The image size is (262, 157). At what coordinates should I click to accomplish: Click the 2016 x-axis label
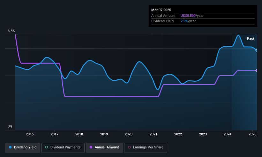click(x=30, y=134)
